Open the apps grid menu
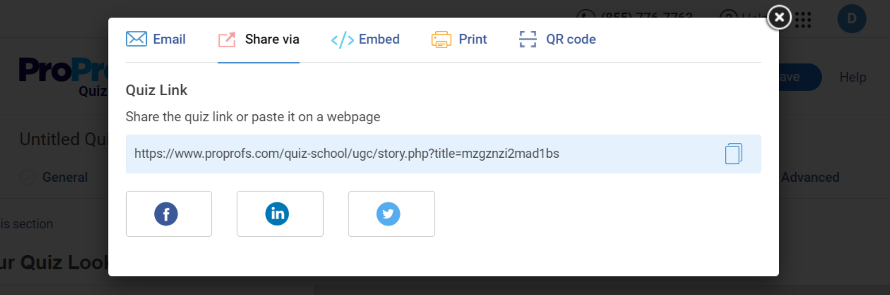Screen dimensions: 890x295 (x=803, y=20)
